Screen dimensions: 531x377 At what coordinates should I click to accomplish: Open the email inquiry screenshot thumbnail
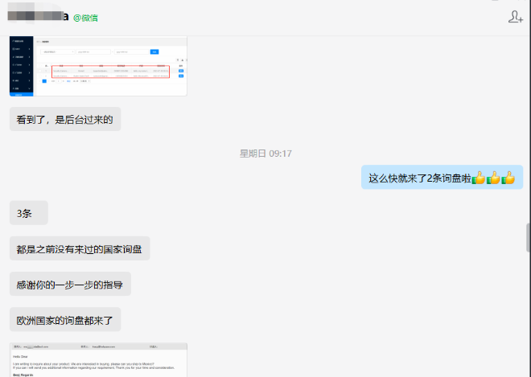[98, 360]
